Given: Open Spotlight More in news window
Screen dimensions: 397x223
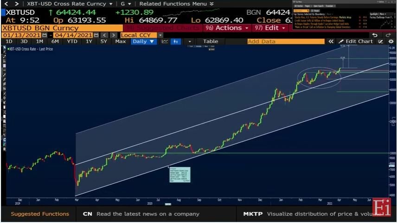Looking at the screenshot, I should pyautogui.click(x=378, y=14).
